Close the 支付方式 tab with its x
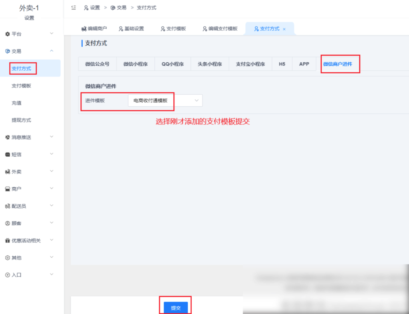 pyautogui.click(x=284, y=29)
